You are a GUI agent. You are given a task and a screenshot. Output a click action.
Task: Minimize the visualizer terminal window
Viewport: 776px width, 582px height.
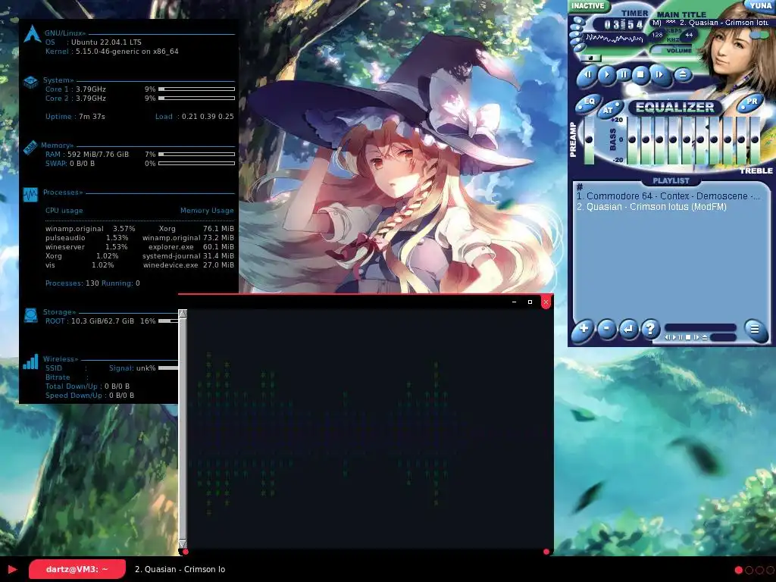515,302
